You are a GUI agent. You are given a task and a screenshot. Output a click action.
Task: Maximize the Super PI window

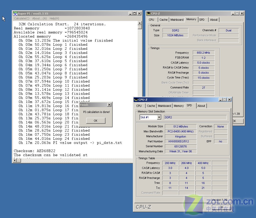pos(135,14)
